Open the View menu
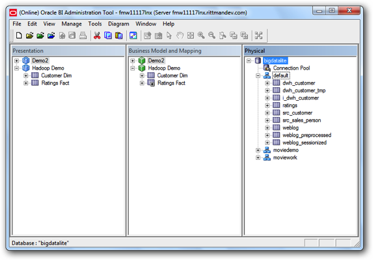Viewport: 373px width, 260px height. [x=49, y=24]
